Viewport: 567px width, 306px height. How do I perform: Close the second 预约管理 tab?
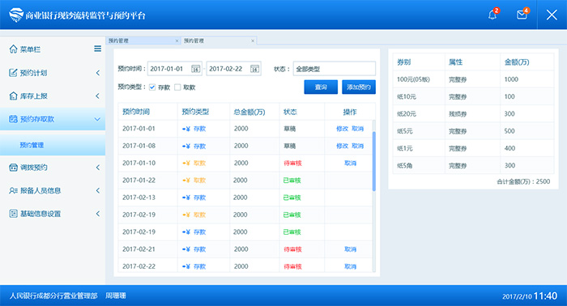[253, 40]
